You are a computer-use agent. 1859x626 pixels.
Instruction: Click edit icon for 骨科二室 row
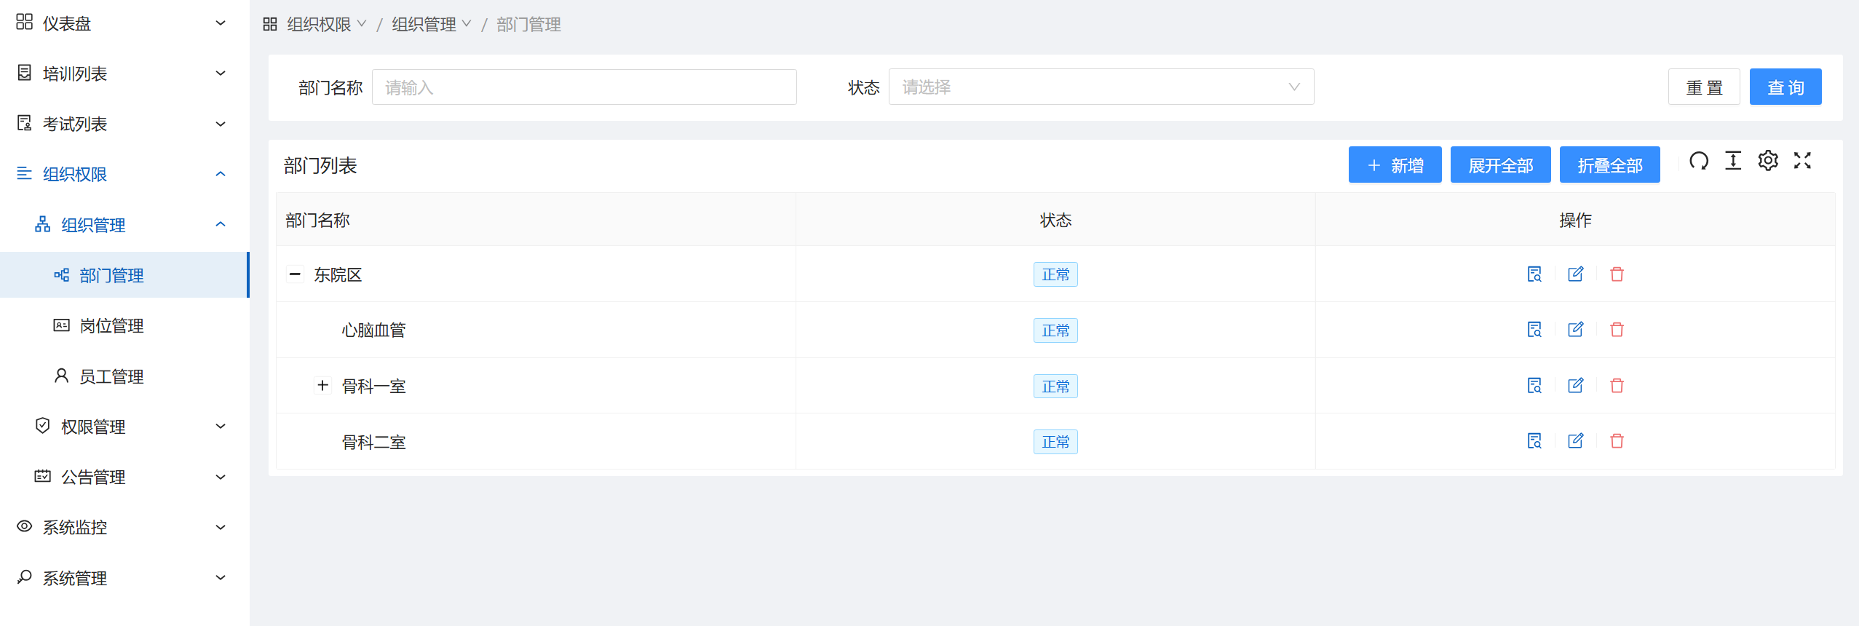(1576, 441)
